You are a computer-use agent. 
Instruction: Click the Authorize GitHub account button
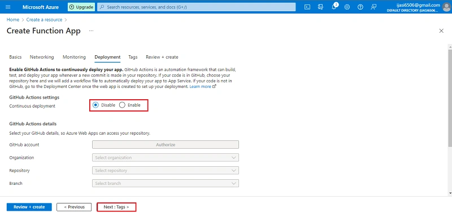click(166, 144)
